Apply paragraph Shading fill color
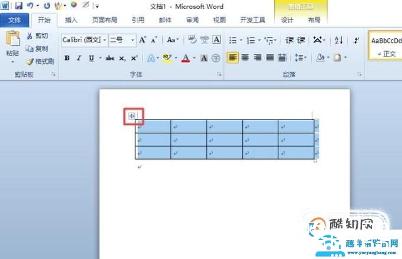The image size is (402, 259). pyautogui.click(x=320, y=58)
